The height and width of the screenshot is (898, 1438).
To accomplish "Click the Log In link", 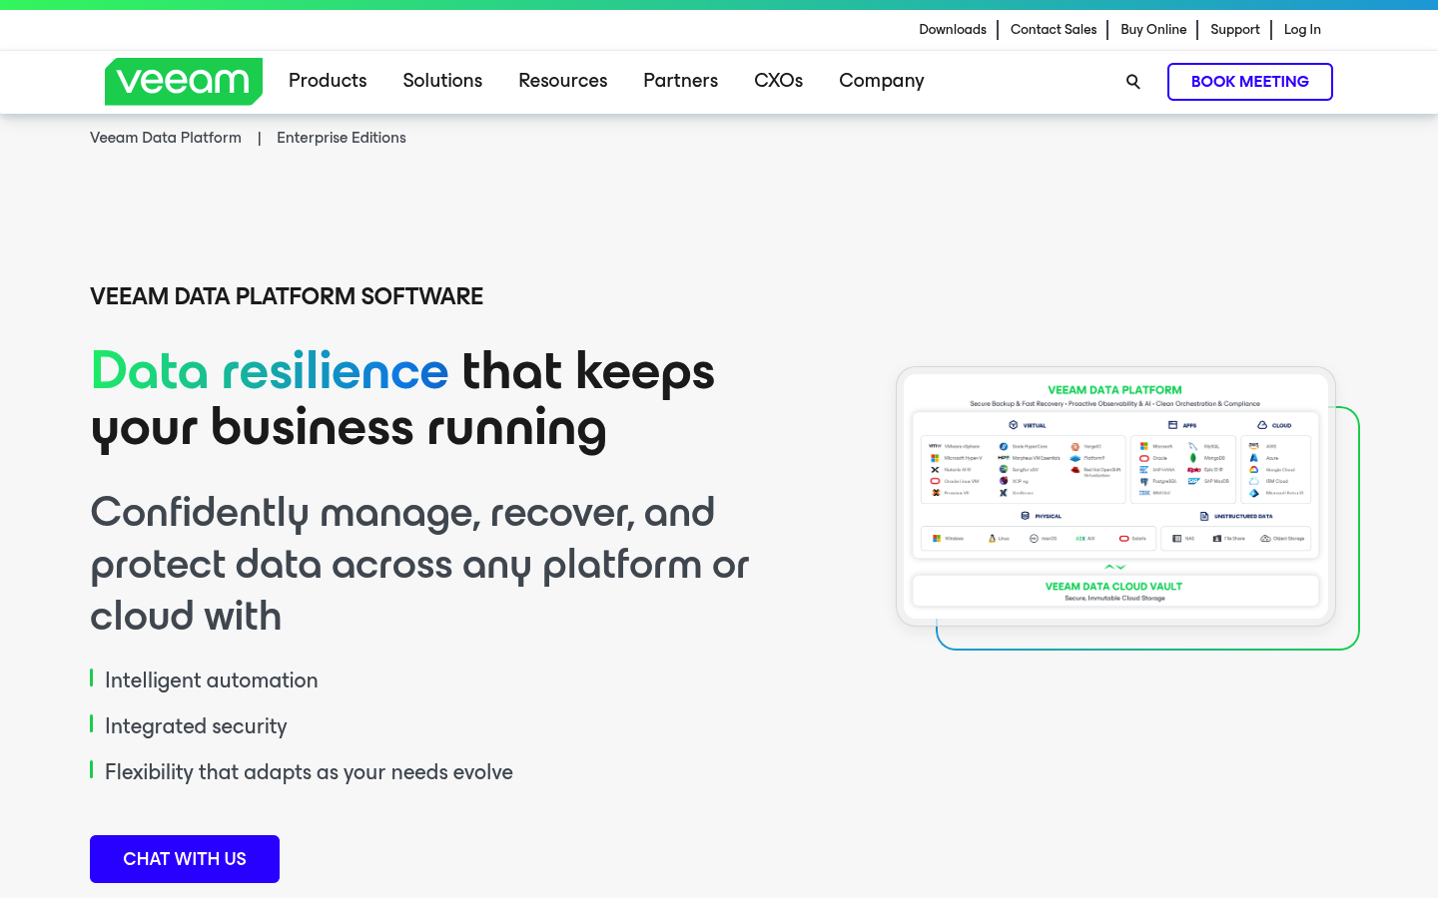I will click(1302, 30).
